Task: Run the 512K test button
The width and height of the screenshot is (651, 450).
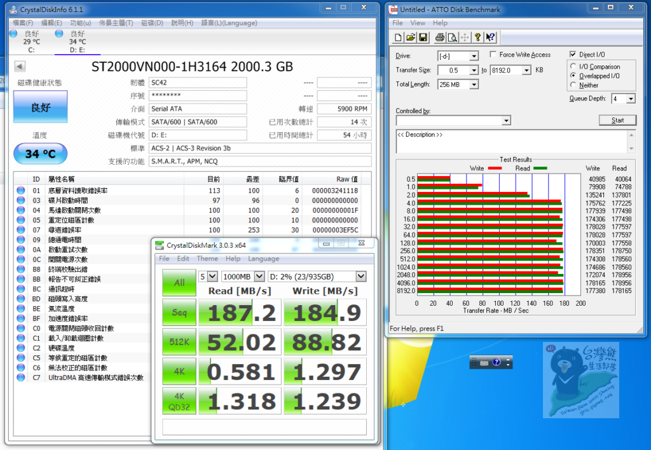Action: (179, 342)
